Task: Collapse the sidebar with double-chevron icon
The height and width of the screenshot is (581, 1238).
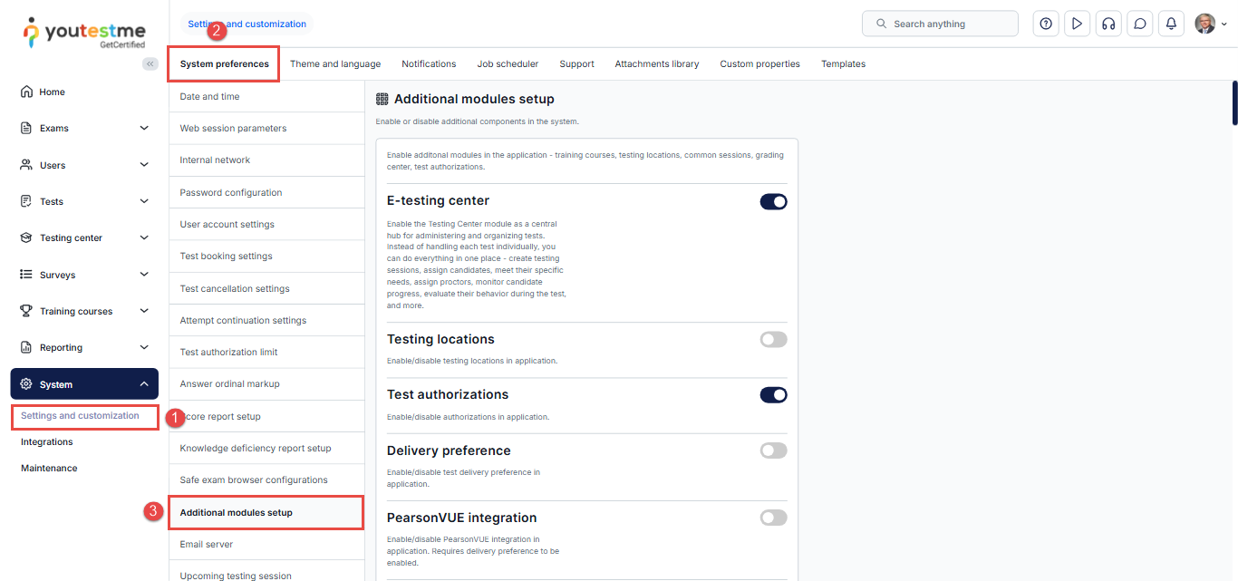Action: (x=150, y=63)
